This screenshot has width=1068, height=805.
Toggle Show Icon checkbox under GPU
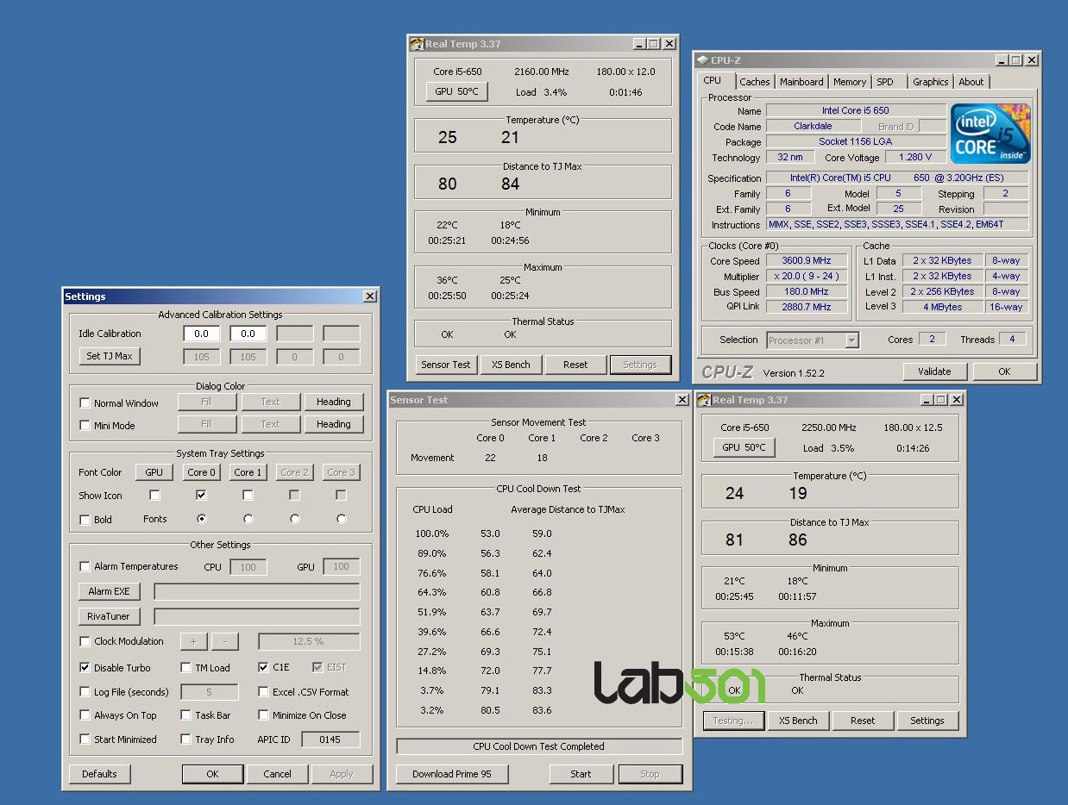point(154,496)
